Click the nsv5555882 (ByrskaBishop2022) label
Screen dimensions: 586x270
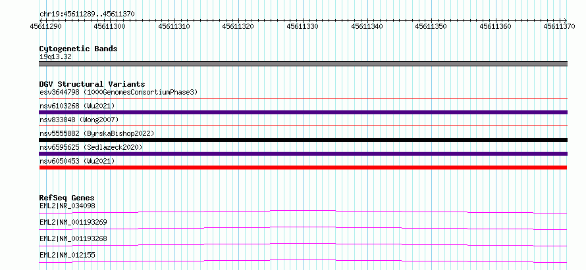[x=97, y=133]
